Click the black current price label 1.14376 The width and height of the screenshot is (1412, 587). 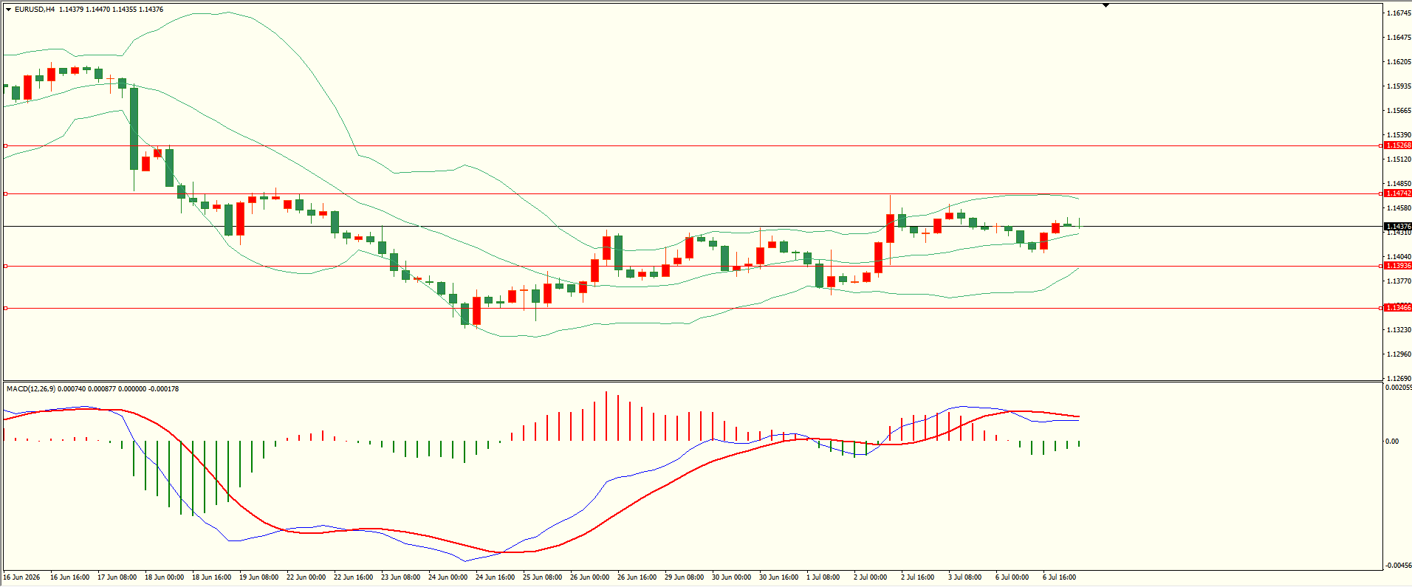1398,227
